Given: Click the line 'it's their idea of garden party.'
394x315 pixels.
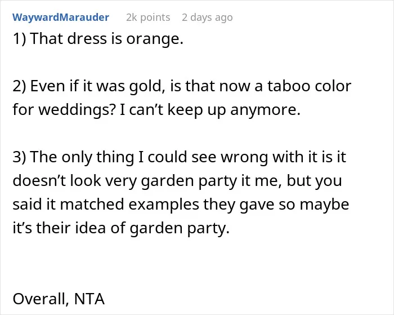Looking at the screenshot, I should pyautogui.click(x=121, y=228).
